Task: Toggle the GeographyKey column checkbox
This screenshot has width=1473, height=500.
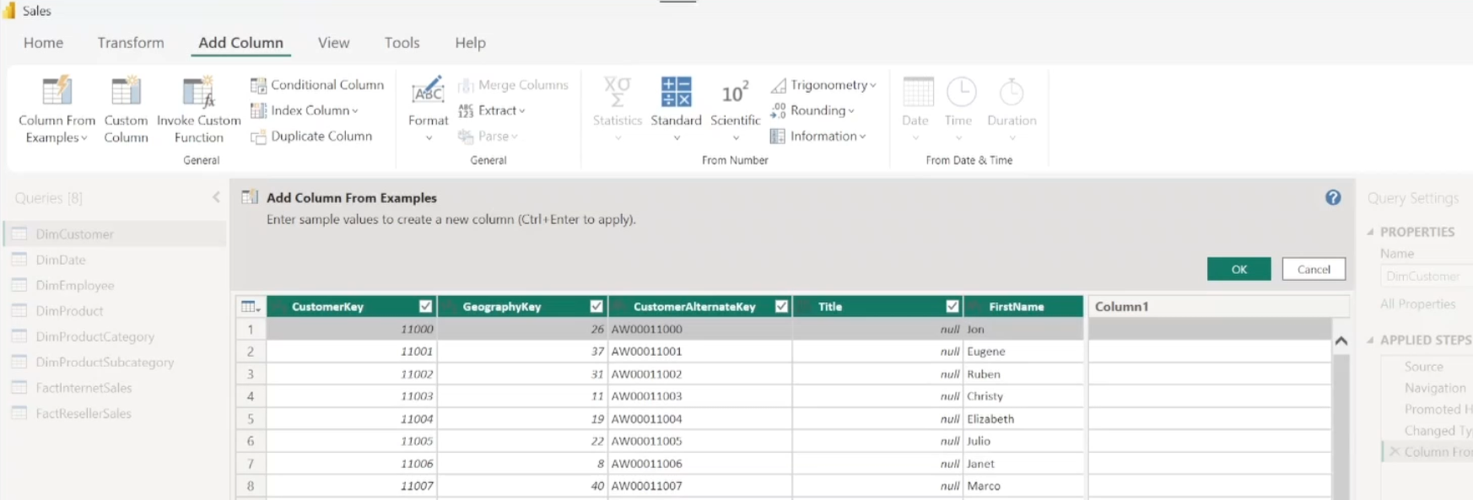Action: [x=596, y=307]
